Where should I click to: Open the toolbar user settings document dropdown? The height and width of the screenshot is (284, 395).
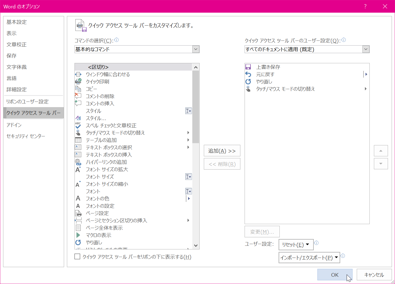(x=366, y=49)
